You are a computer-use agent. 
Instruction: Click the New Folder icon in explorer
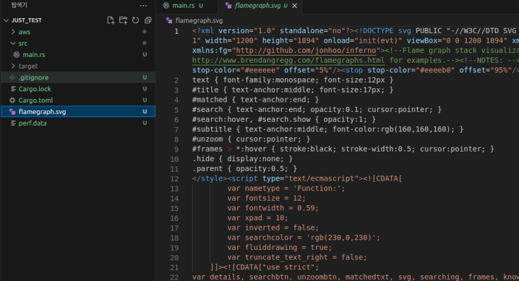coord(123,20)
